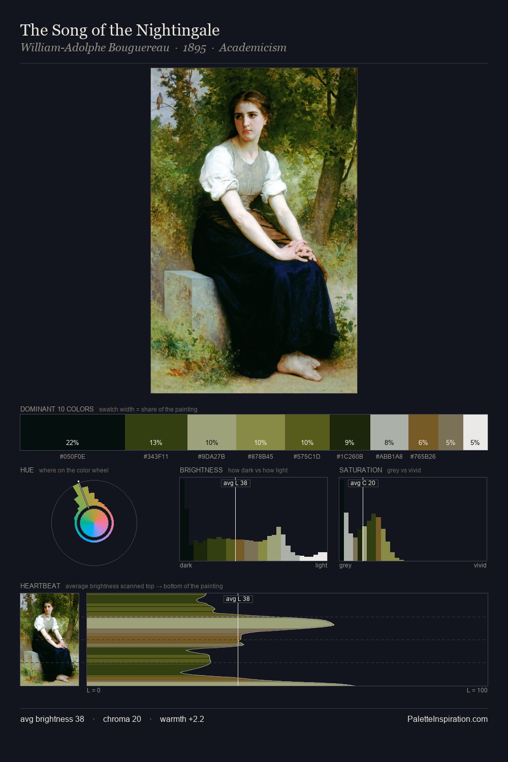Click the hue color wheel
The height and width of the screenshot is (762, 508).
point(94,523)
